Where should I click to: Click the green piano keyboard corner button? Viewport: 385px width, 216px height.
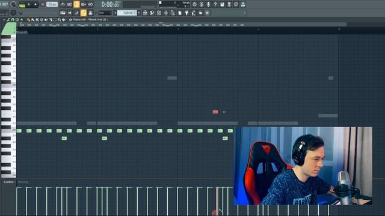9,28
